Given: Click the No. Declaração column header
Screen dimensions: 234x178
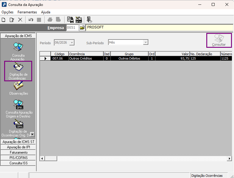Looking at the screenshot, I should (205, 54).
